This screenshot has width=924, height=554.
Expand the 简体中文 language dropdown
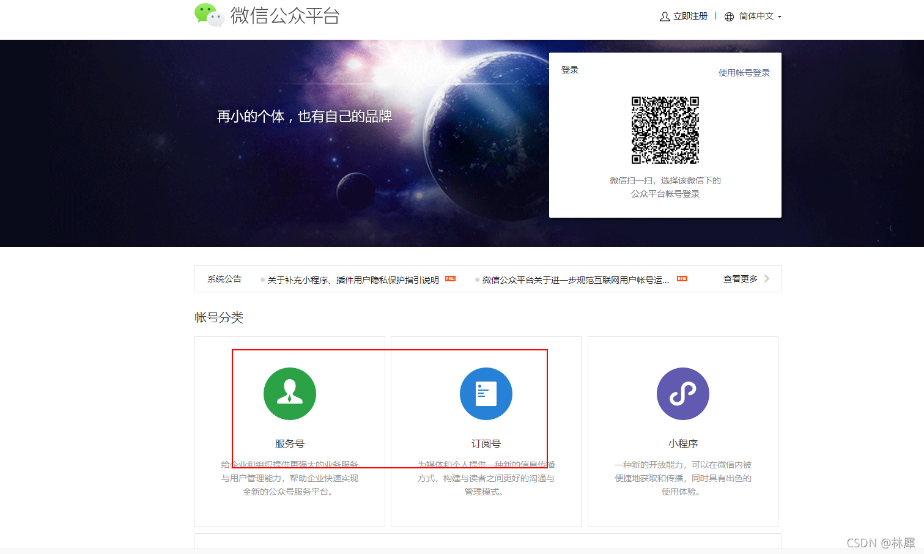pyautogui.click(x=760, y=17)
